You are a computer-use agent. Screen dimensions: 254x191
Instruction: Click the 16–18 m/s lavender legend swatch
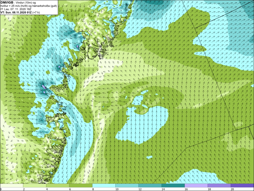coord(196,185)
